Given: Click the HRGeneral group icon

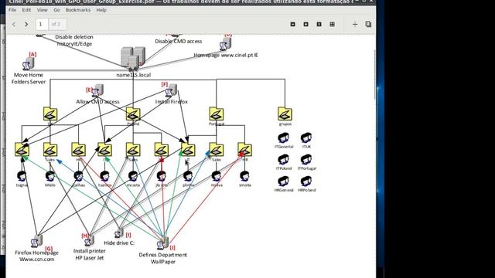Looking at the screenshot, I should [x=284, y=181].
